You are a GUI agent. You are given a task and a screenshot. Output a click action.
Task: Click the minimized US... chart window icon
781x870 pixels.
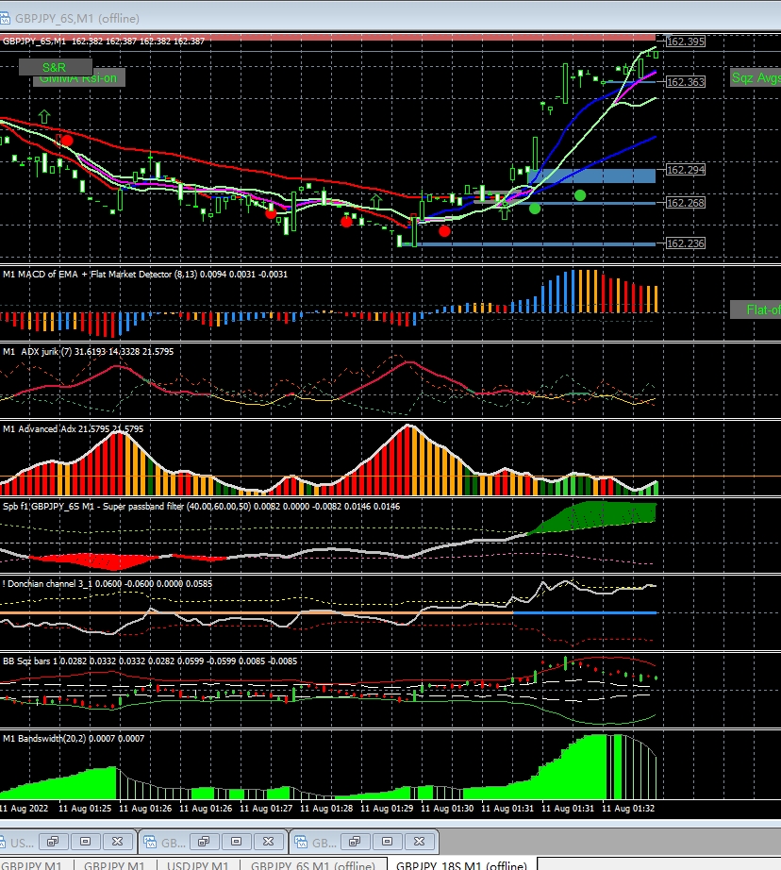[5, 843]
